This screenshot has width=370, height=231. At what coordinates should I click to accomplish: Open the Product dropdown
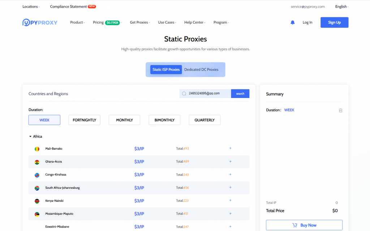(77, 22)
